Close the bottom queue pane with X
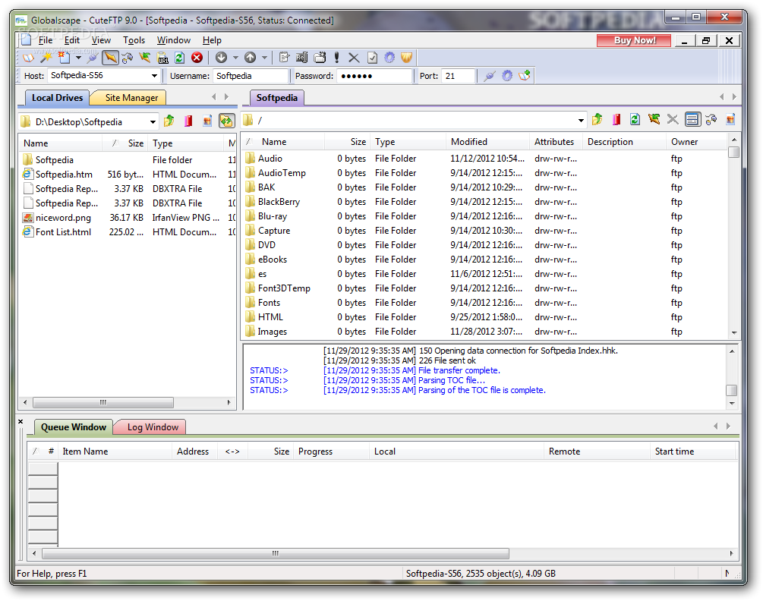Image resolution: width=763 pixels, height=601 pixels. click(20, 422)
